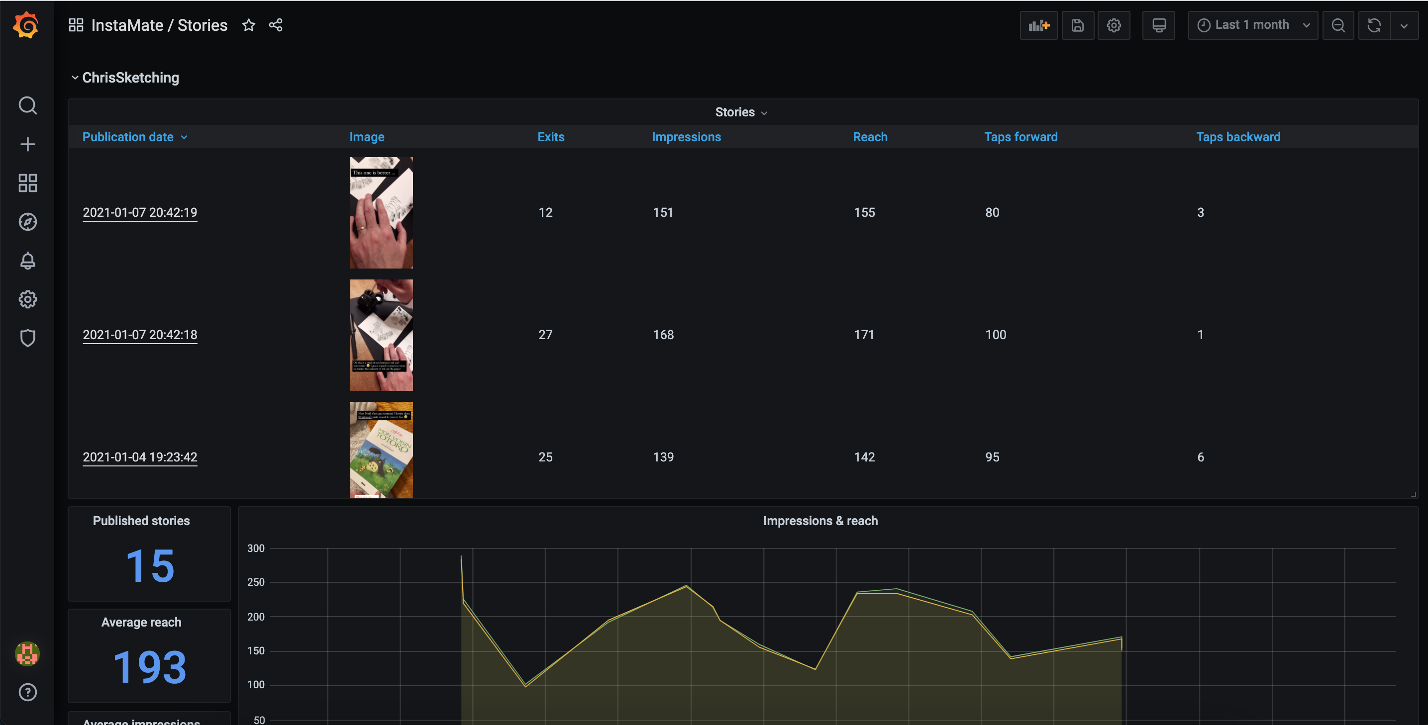Sort table by Taps backward column
This screenshot has width=1428, height=725.
[1238, 137]
